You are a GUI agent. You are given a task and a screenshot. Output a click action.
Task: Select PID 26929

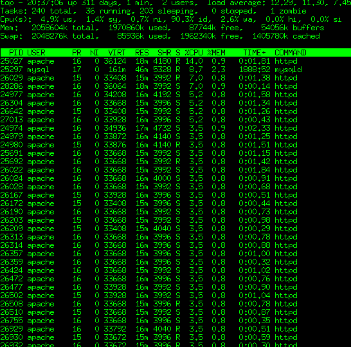coord(12,329)
